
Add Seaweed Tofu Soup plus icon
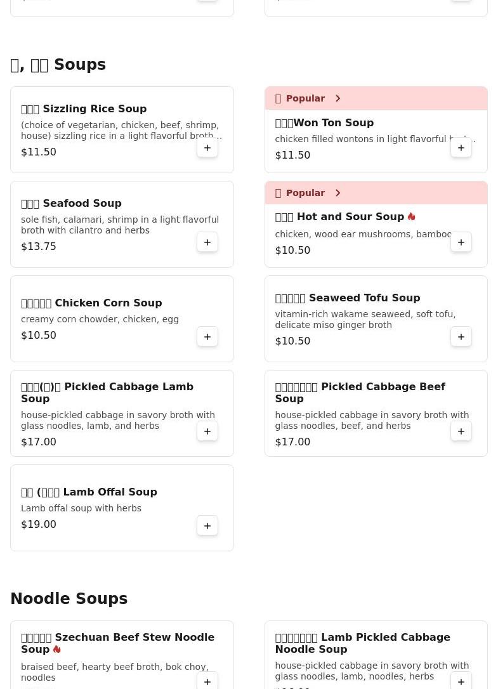point(461,337)
